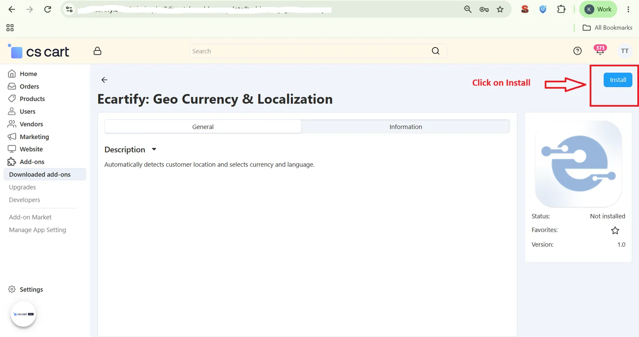The height and width of the screenshot is (337, 639).
Task: Open the TT user avatar menu
Action: point(625,51)
